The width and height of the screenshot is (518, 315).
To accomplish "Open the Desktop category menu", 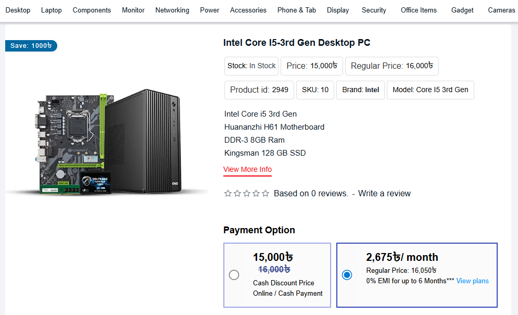I will [x=18, y=10].
